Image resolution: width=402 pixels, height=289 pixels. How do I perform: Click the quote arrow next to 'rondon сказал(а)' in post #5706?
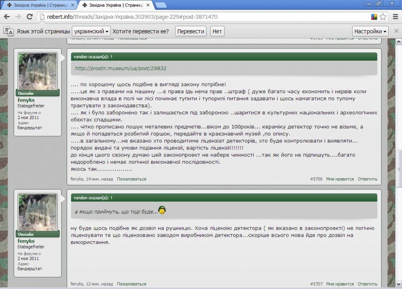coord(111,57)
